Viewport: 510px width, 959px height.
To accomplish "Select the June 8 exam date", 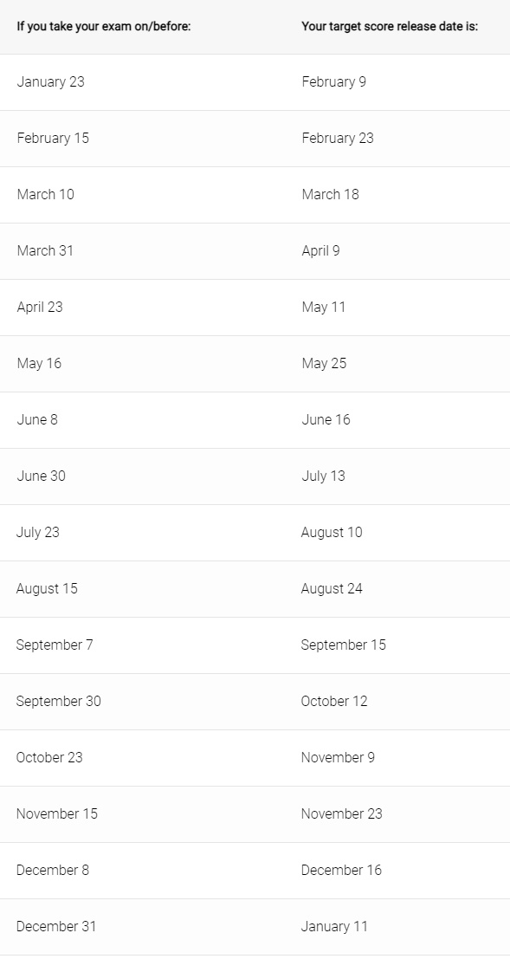I will (x=37, y=419).
